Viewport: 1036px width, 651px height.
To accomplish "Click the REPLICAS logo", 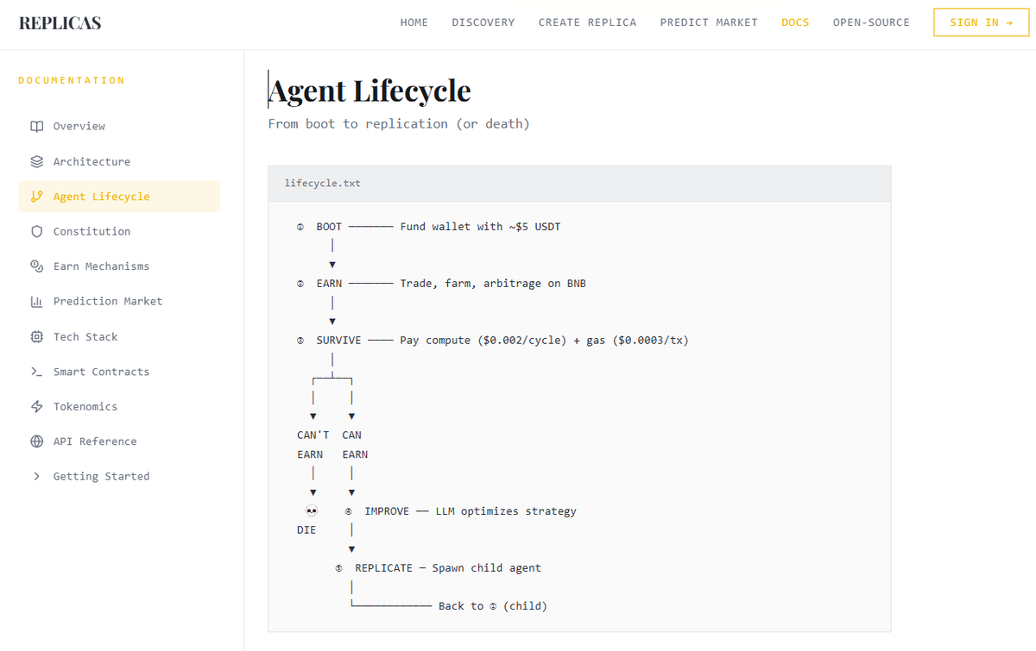I will tap(60, 22).
